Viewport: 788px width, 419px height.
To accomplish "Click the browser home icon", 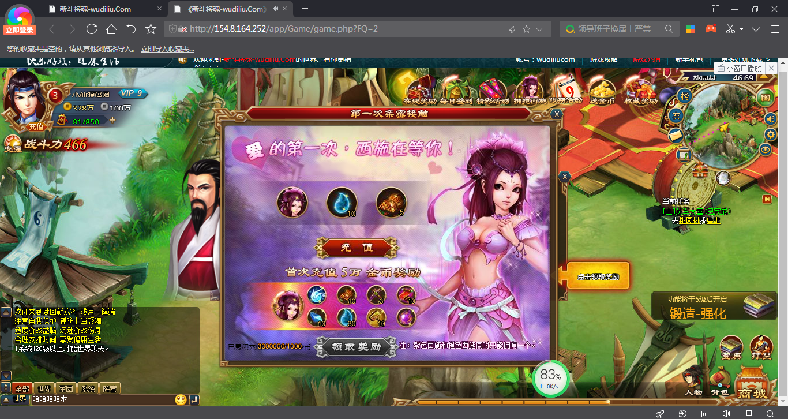I will coord(111,29).
